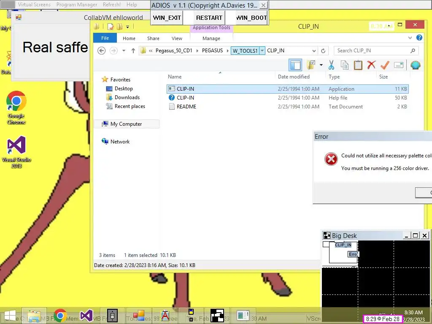Open the File ribbon tab
This screenshot has height=324, width=432.
coord(105,38)
